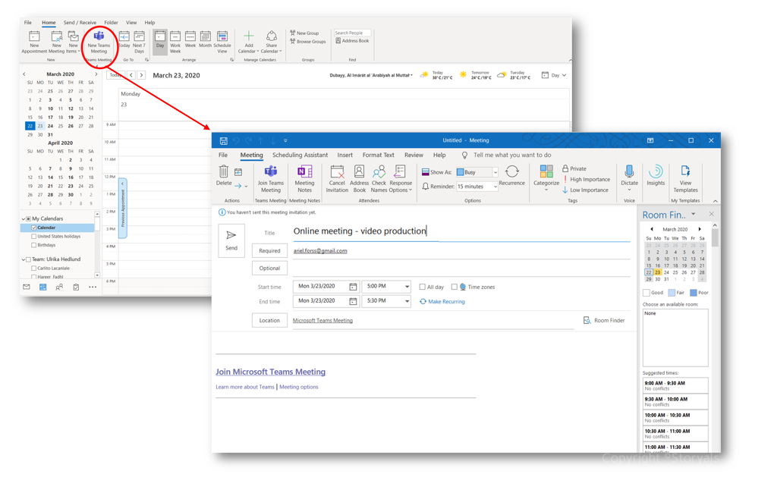Image resolution: width=774 pixels, height=493 pixels.
Task: Toggle My Calendars group checkbox
Action: pyautogui.click(x=28, y=218)
